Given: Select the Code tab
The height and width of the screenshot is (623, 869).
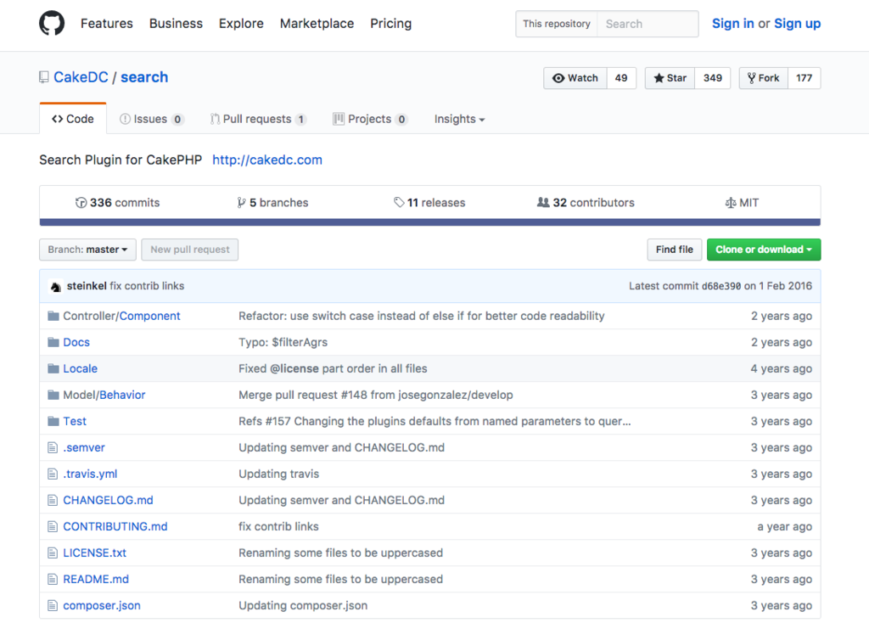Looking at the screenshot, I should (x=73, y=119).
